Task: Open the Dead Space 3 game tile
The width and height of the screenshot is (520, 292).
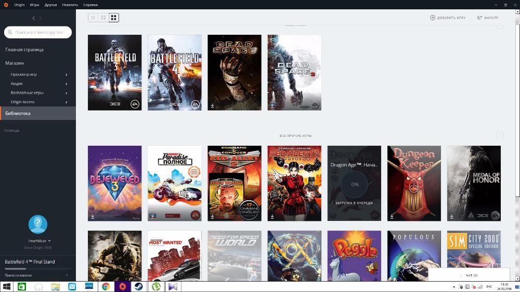Action: pos(294,73)
